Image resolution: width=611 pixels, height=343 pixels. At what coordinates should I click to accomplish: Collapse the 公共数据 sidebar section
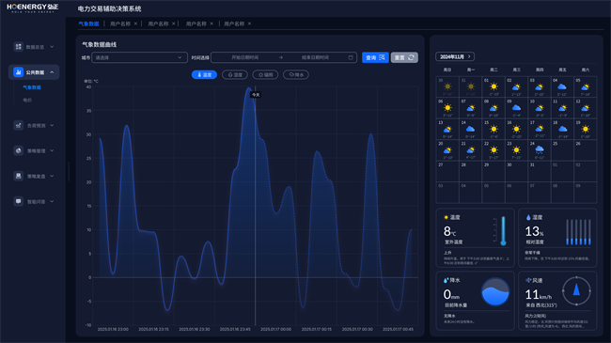tap(52, 72)
